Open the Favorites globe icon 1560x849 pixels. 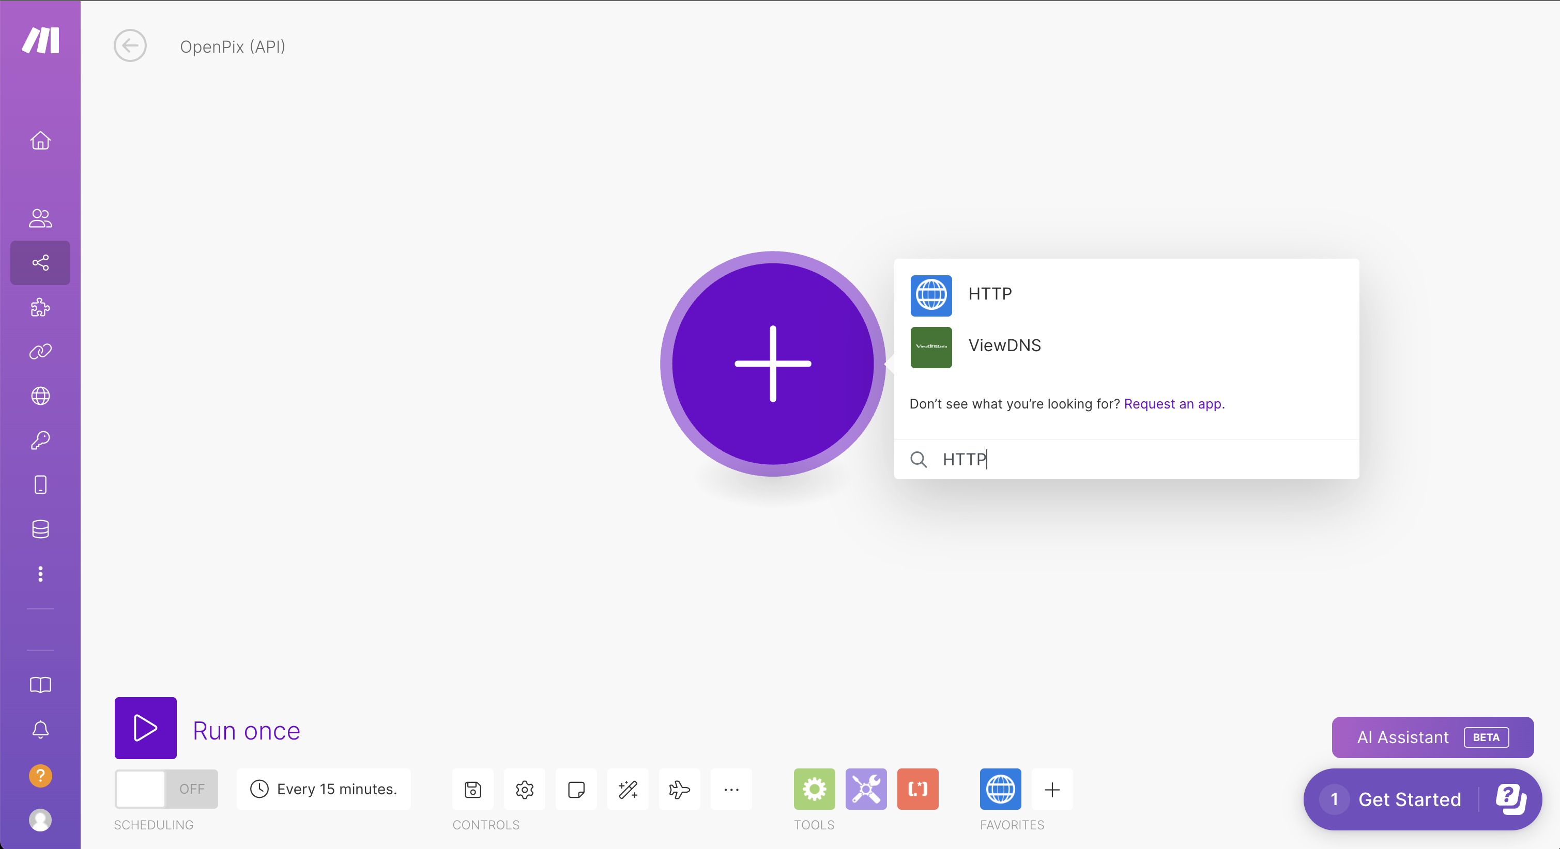1000,789
